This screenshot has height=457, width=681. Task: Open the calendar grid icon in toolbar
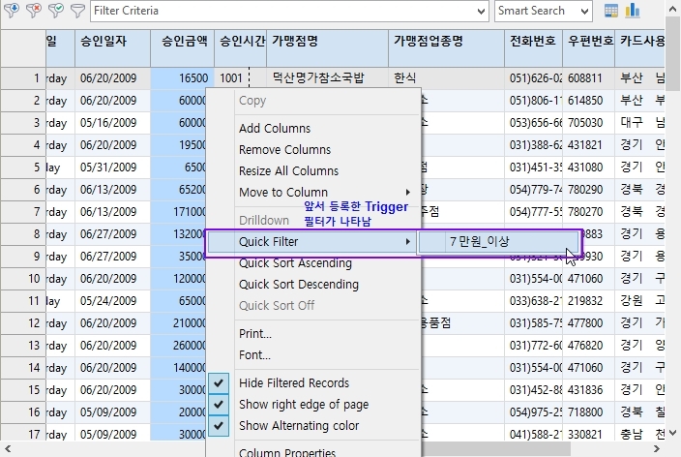(x=611, y=11)
